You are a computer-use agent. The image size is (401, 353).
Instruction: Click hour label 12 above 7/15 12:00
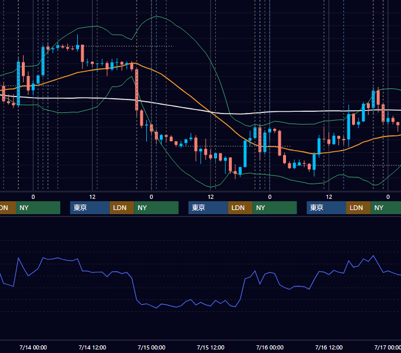coord(211,197)
